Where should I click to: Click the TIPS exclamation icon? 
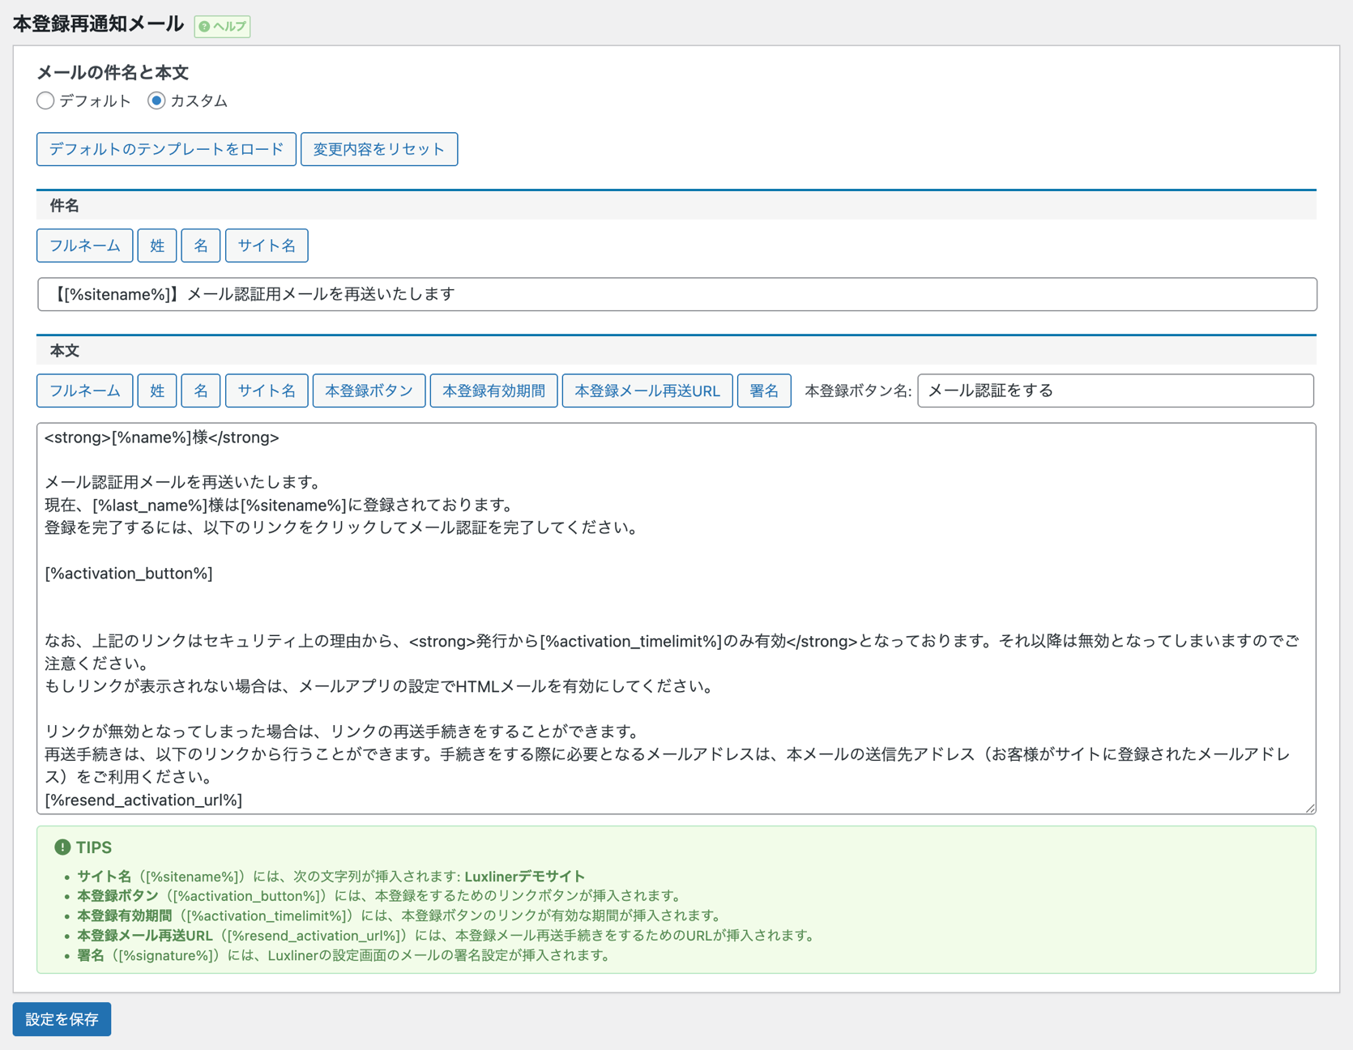tap(62, 847)
